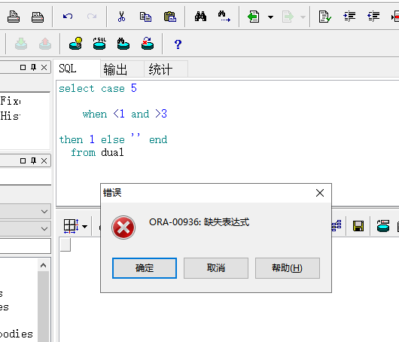Click the greyed rollback upload icon
Screen dimensions: 399x342
point(45,44)
